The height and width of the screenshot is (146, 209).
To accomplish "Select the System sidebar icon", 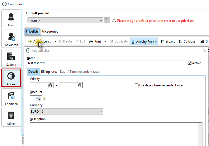I will (11, 58).
